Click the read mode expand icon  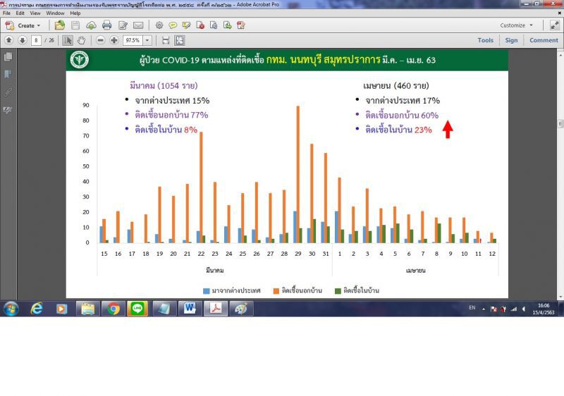(555, 25)
